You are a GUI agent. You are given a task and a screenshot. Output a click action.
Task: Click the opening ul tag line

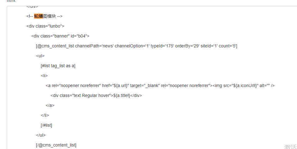[x=40, y=56]
